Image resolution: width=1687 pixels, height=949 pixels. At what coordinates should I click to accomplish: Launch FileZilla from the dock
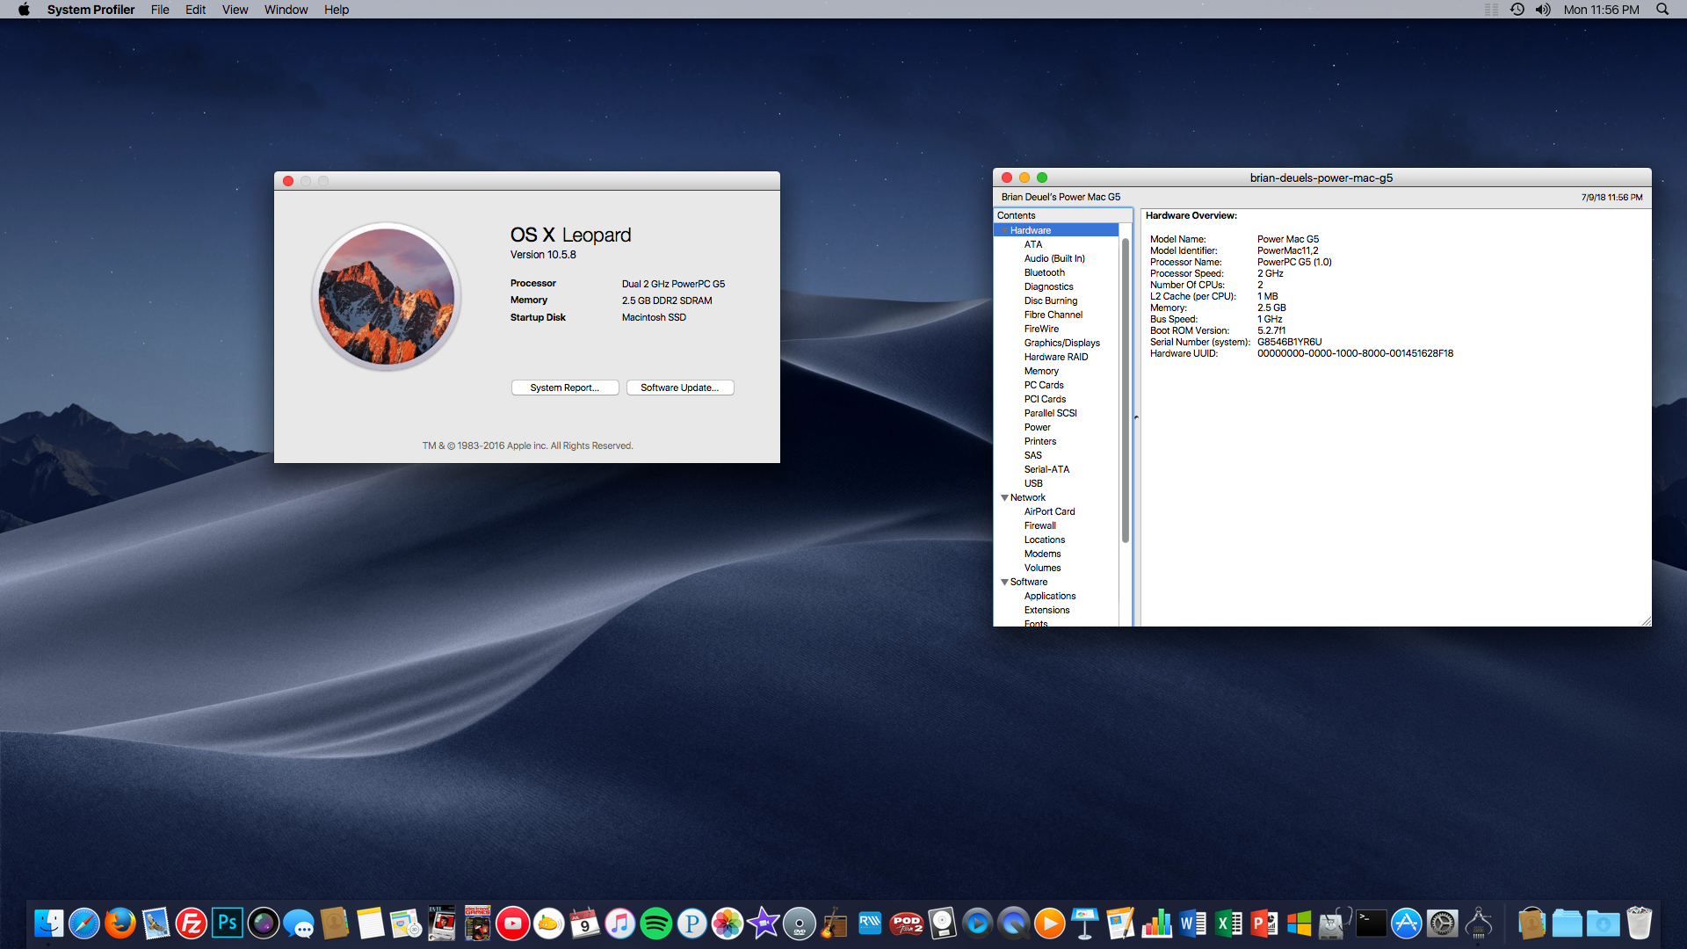[191, 924]
